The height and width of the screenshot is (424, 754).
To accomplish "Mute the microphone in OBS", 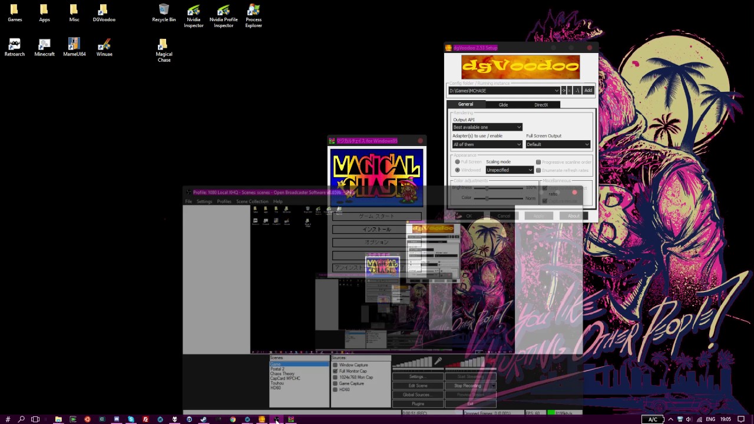I will [x=438, y=362].
